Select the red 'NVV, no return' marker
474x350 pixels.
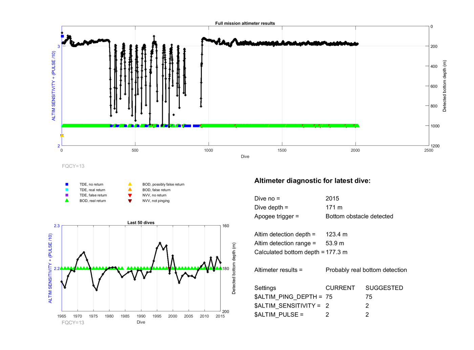pos(130,195)
